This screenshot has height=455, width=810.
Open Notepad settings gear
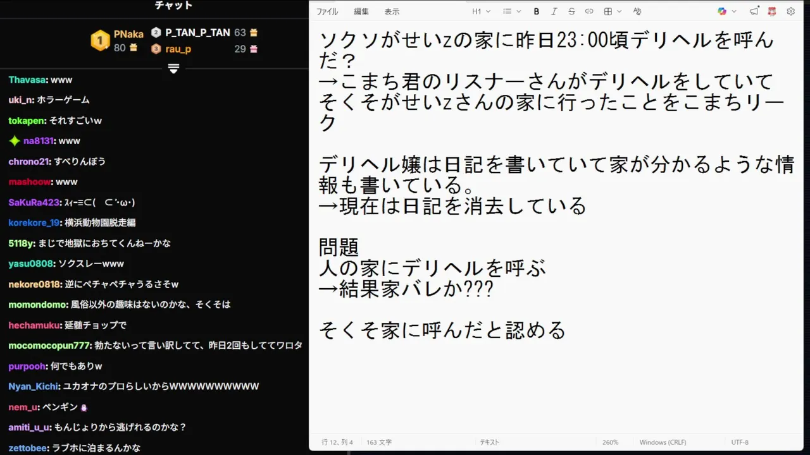pyautogui.click(x=790, y=11)
